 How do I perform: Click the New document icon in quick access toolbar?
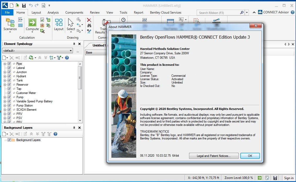click(12, 5)
